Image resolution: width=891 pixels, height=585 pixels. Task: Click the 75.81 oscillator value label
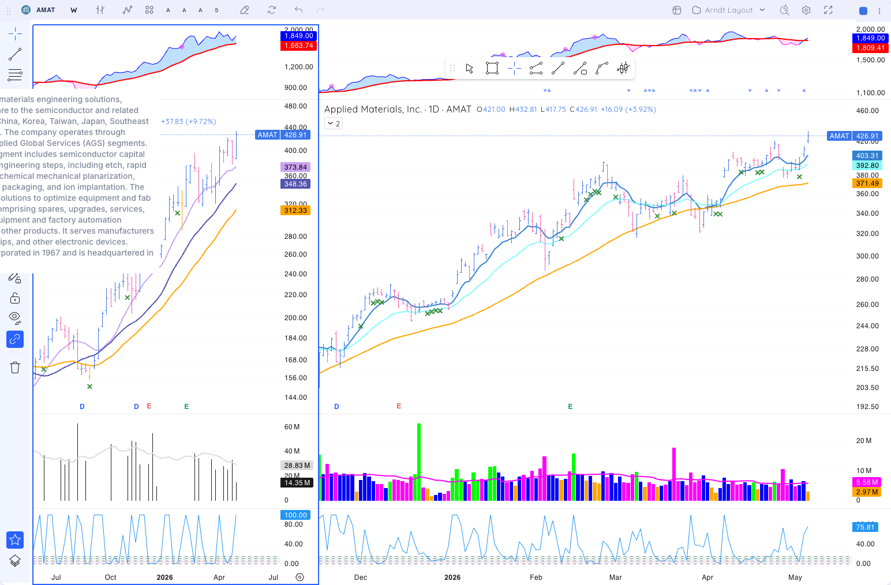pyautogui.click(x=865, y=527)
